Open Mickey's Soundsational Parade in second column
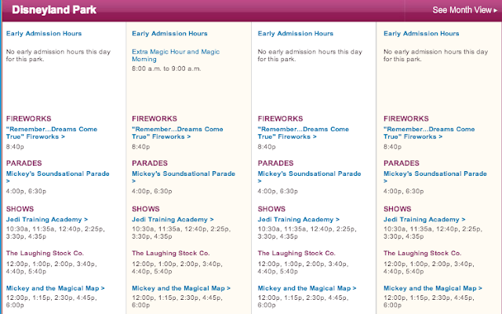Image resolution: width=502 pixels, height=314 pixels. (184, 173)
